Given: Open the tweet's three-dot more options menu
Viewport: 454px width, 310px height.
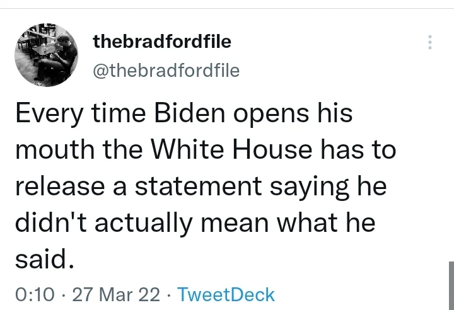Looking at the screenshot, I should (x=430, y=42).
